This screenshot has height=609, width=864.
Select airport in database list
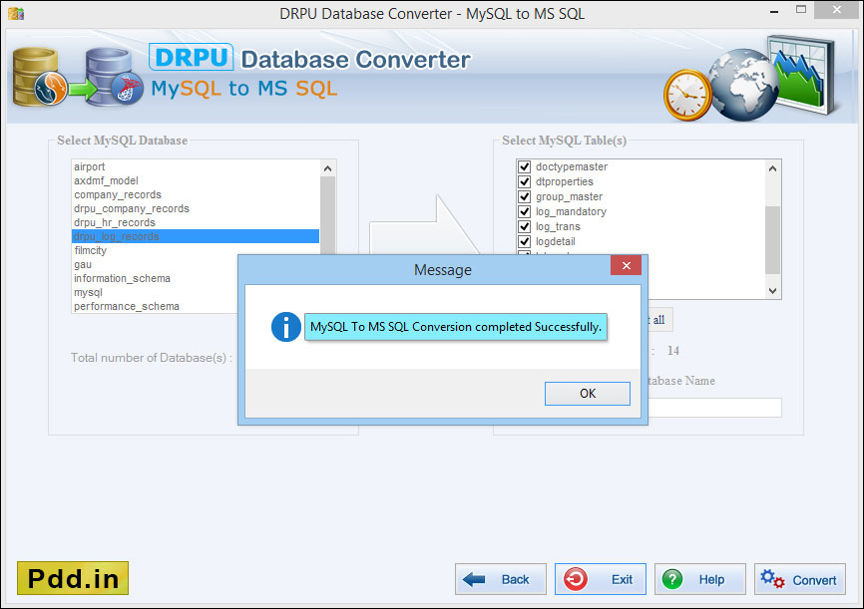[x=196, y=166]
